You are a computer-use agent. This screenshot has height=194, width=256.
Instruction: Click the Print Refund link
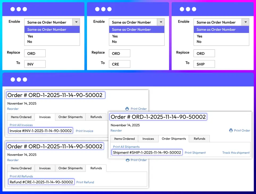pos(85,182)
